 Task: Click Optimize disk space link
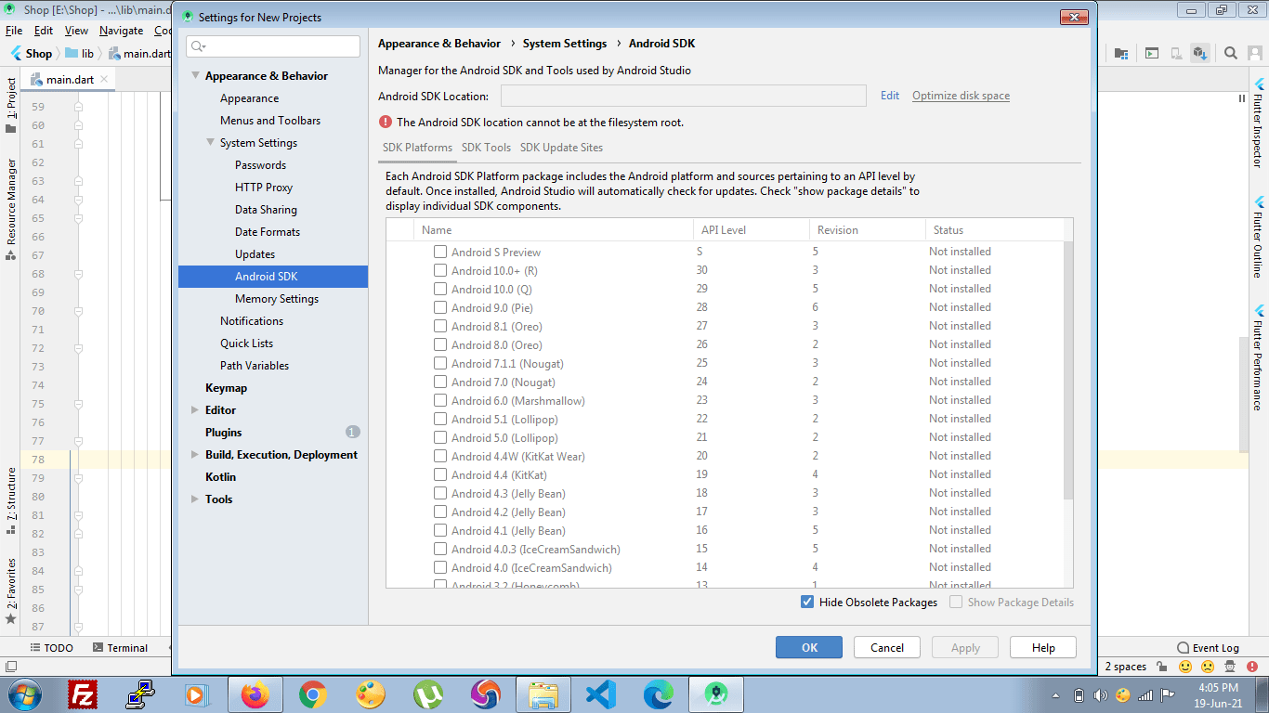(x=960, y=95)
